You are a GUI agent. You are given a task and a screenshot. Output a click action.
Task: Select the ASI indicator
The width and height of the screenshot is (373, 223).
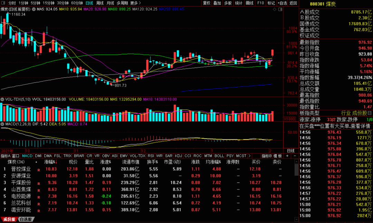[x=115, y=156]
